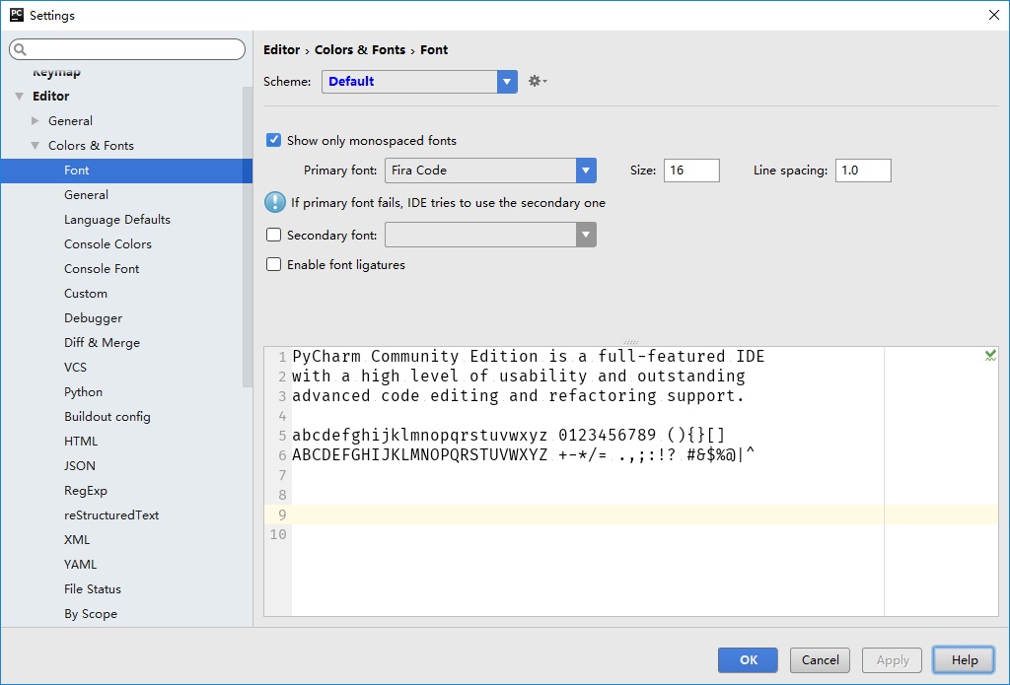This screenshot has width=1010, height=685.
Task: Select JSON in the tree
Action: pyautogui.click(x=79, y=465)
